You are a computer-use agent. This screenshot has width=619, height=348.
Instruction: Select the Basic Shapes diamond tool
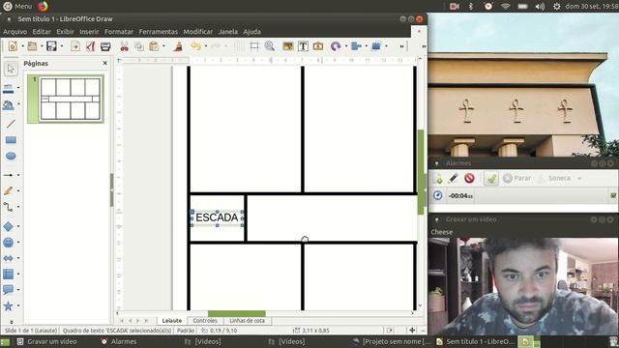point(9,226)
